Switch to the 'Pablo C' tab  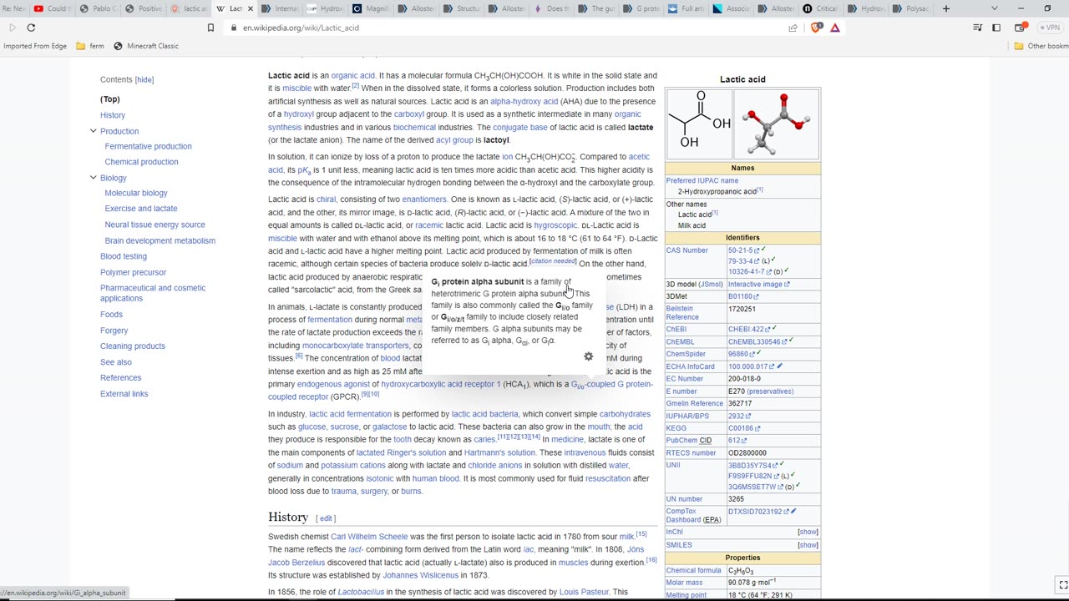pos(97,8)
